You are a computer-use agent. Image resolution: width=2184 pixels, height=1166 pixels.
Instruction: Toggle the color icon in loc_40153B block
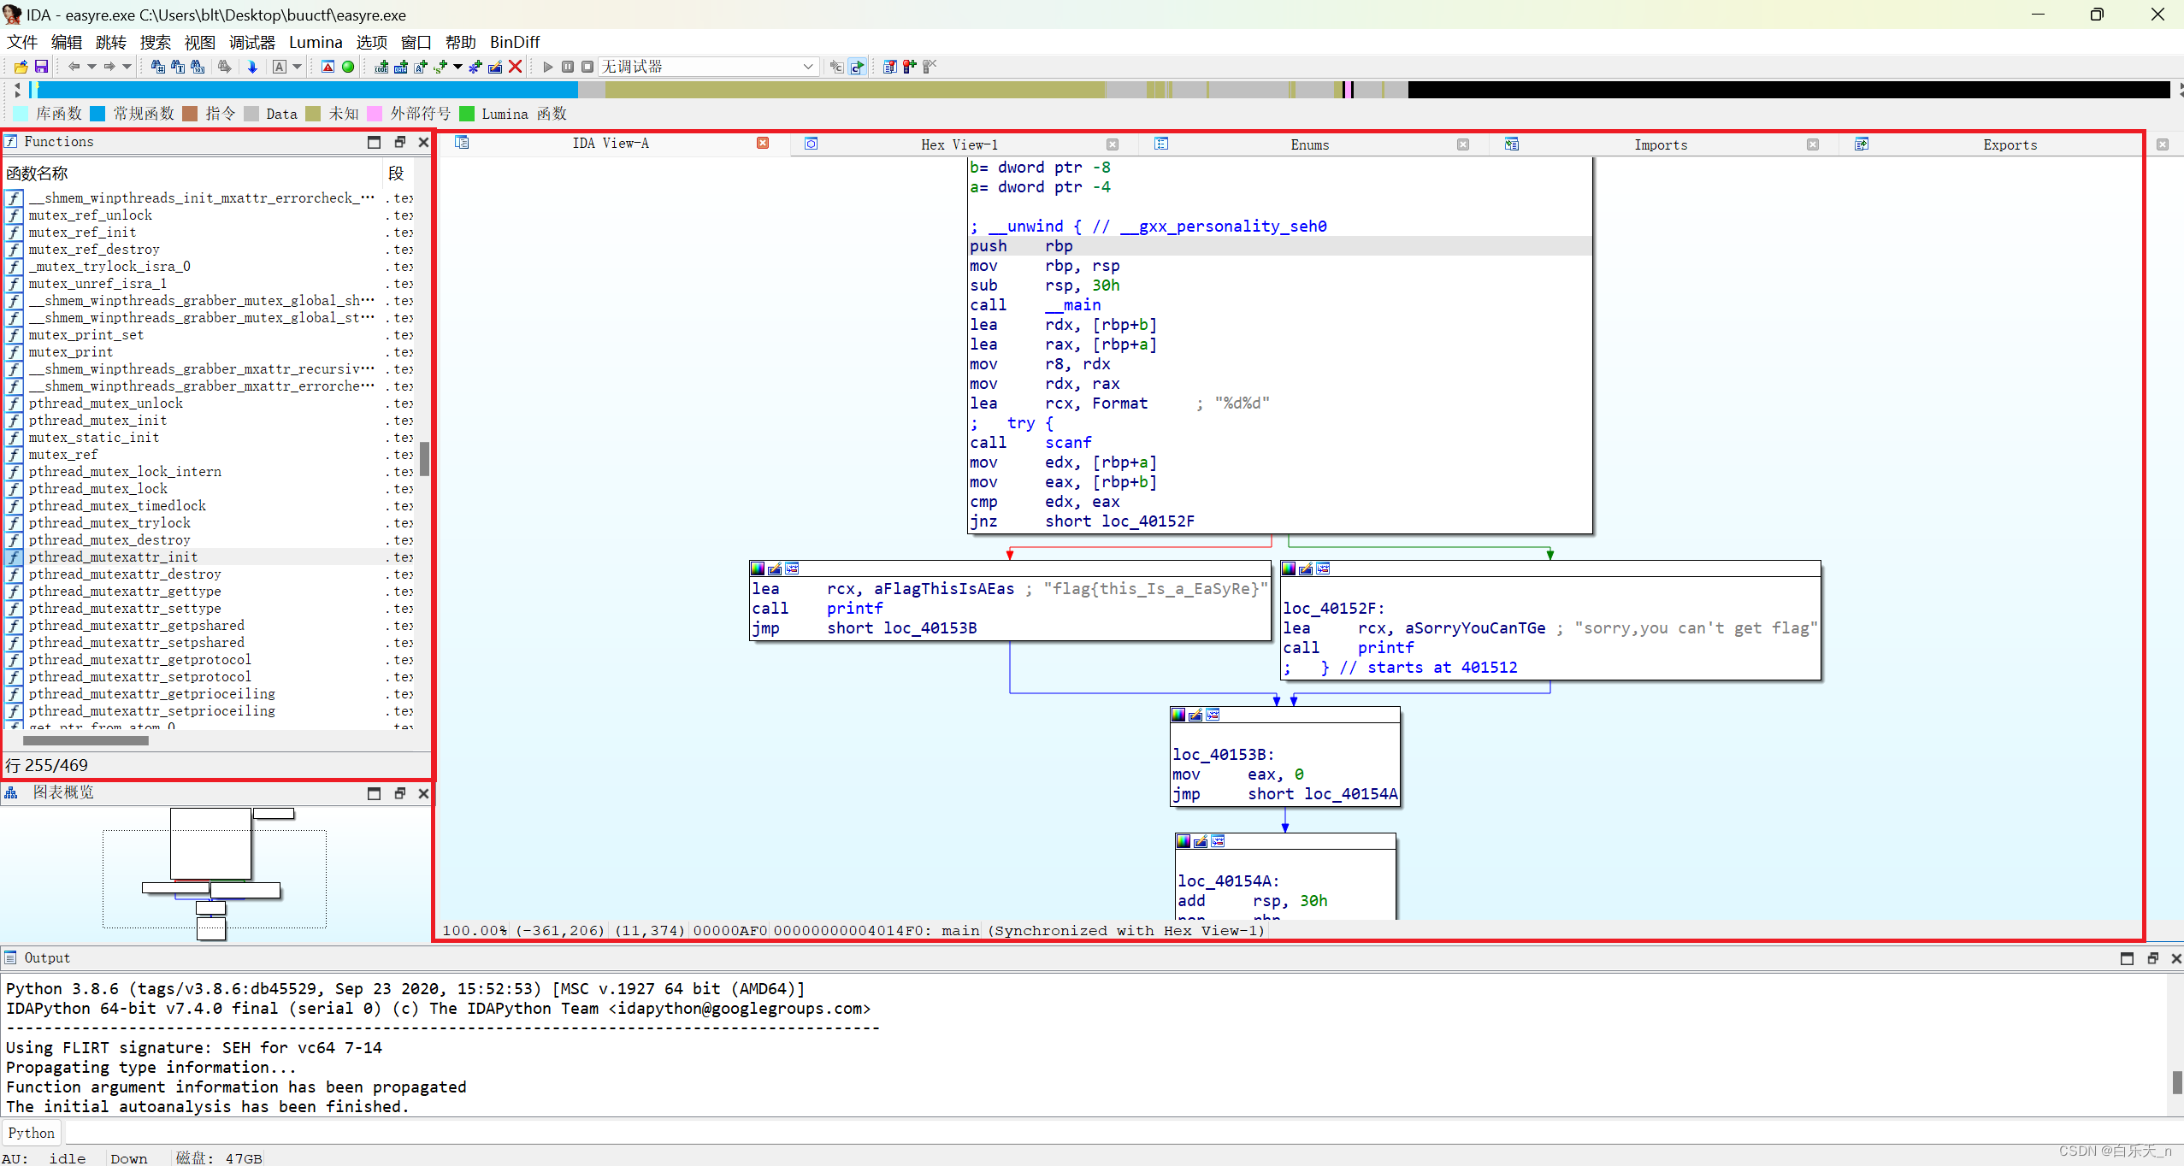coord(1178,715)
